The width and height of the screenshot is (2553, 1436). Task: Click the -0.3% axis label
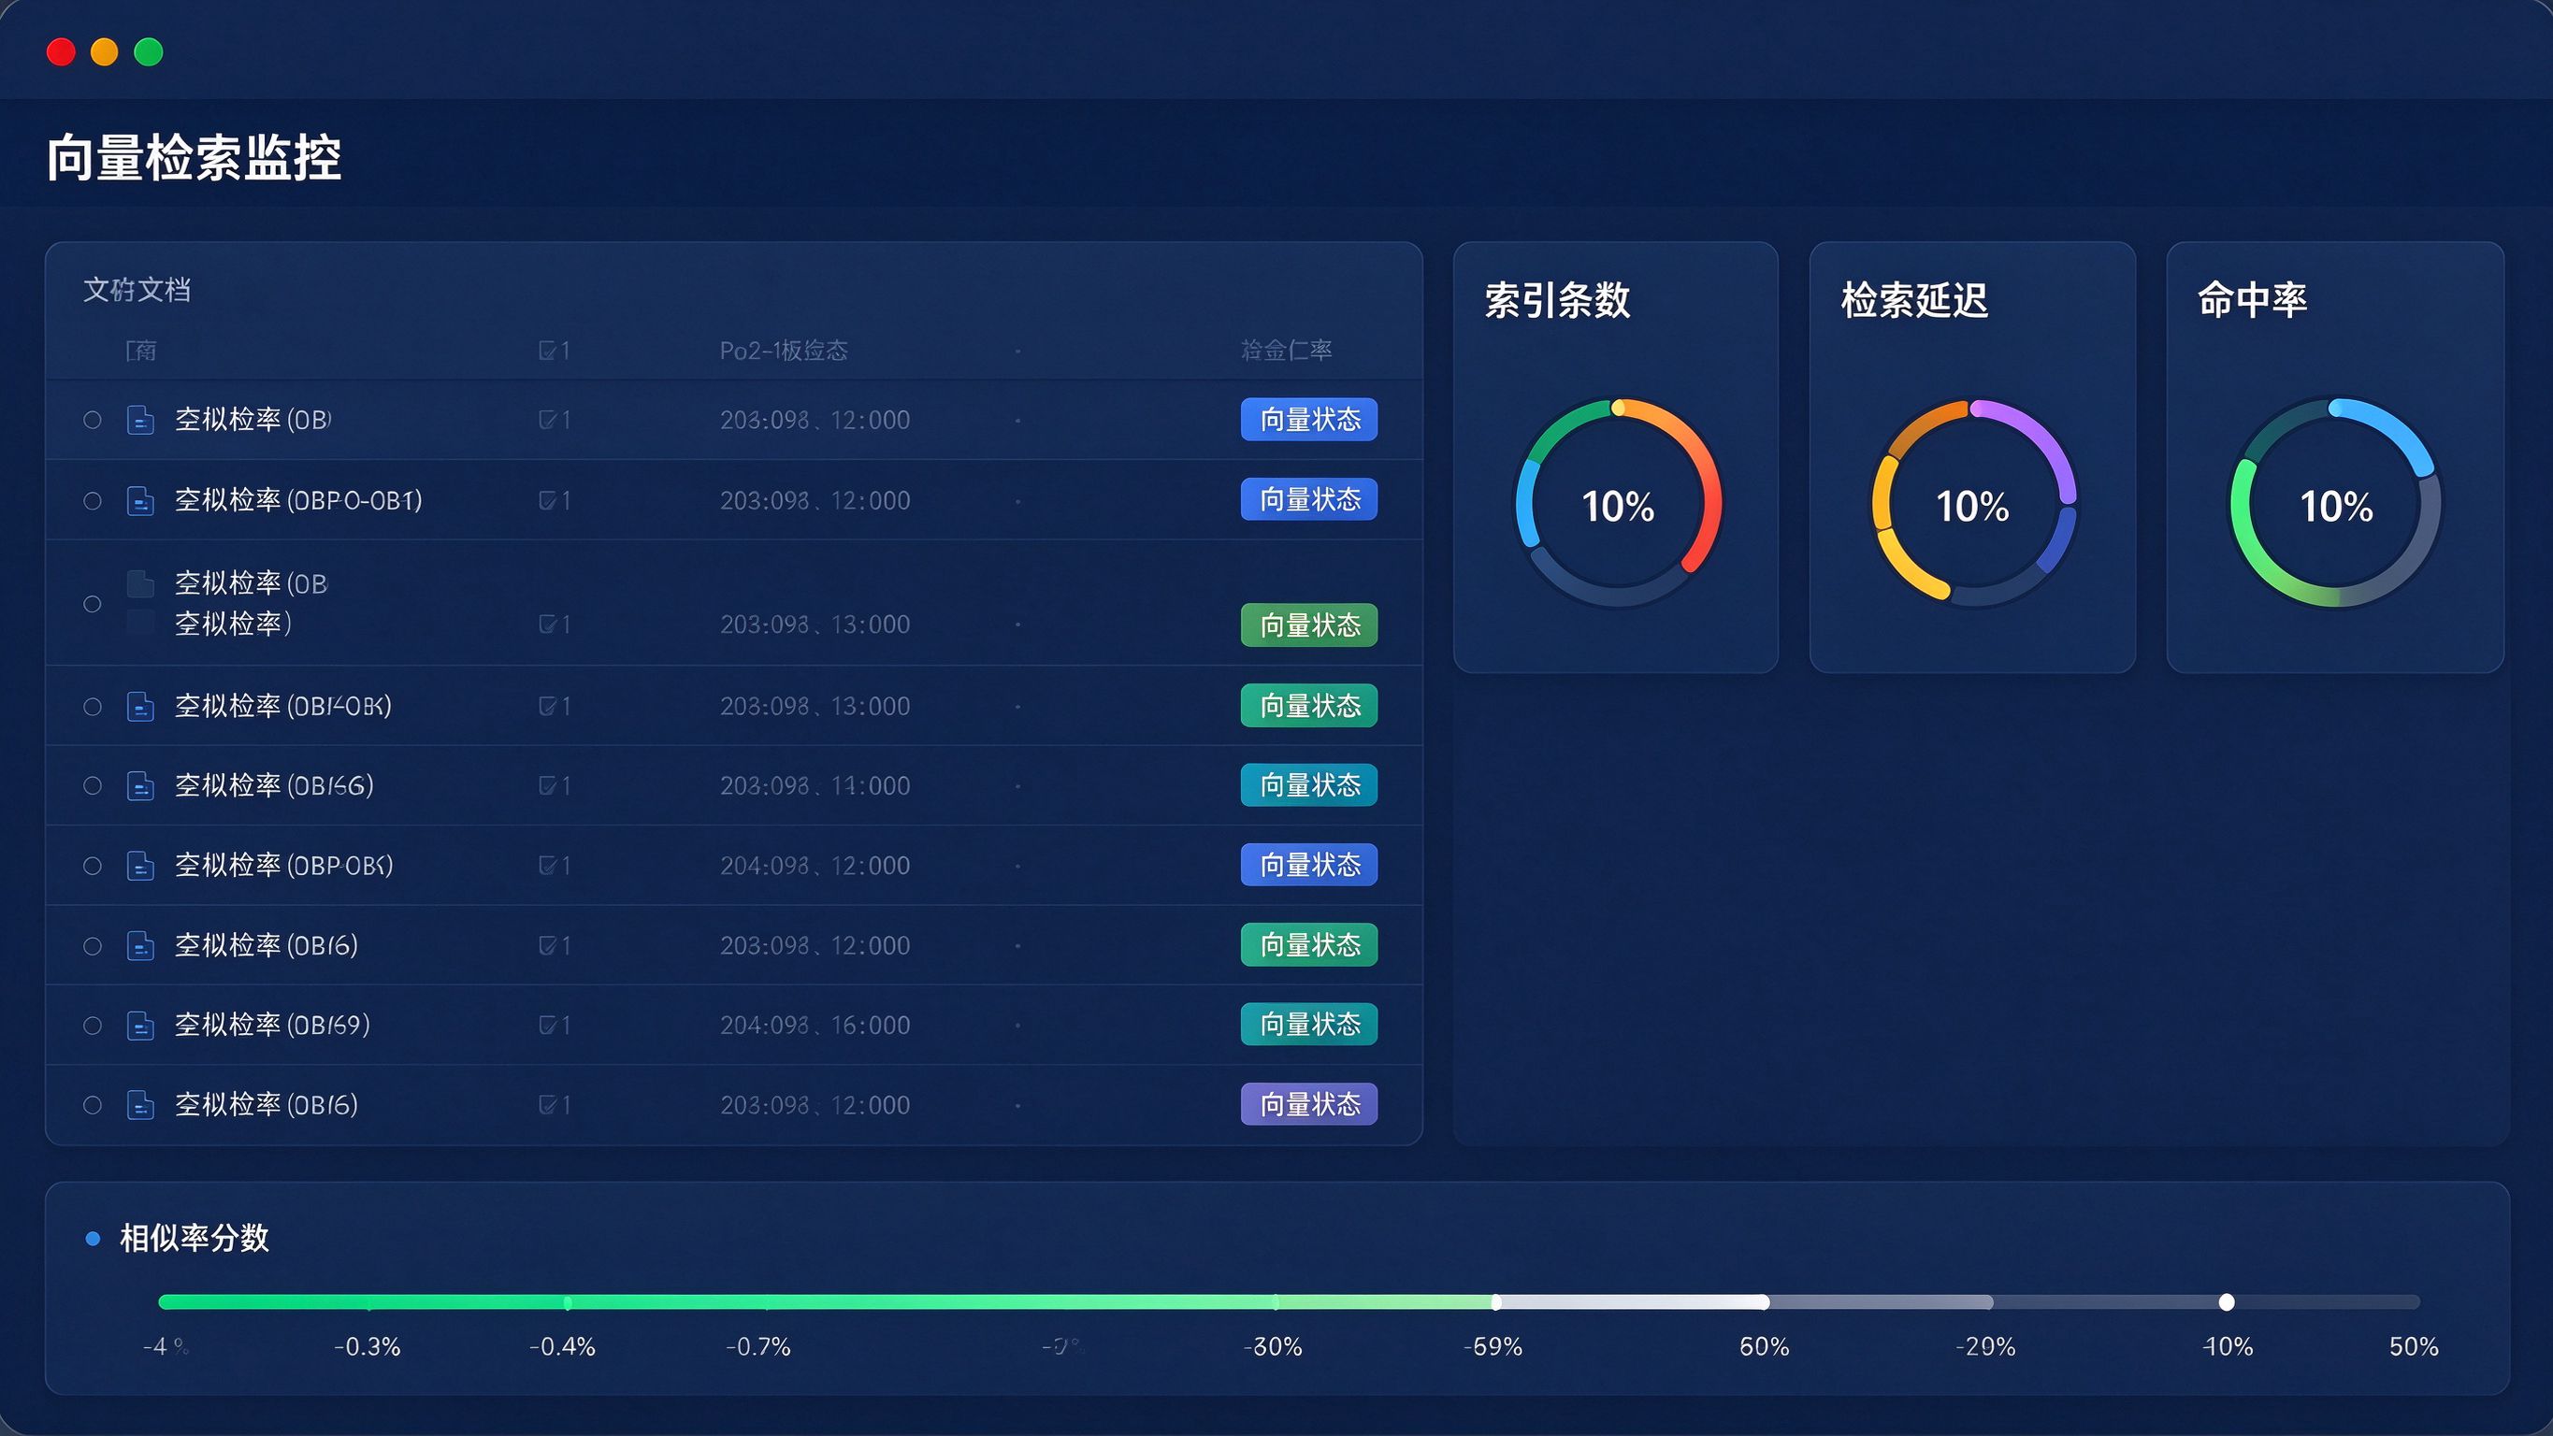(368, 1347)
